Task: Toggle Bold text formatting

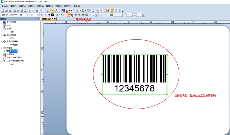Action: pyautogui.click(x=42, y=15)
